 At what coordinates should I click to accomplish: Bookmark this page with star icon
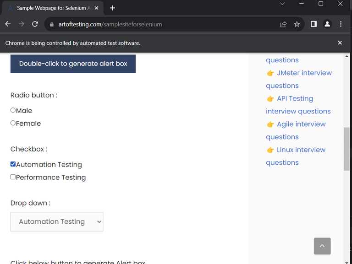coord(297,24)
